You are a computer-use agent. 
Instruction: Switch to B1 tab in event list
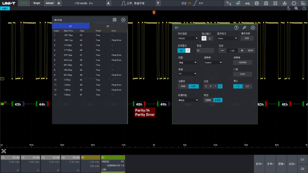tap(71, 26)
